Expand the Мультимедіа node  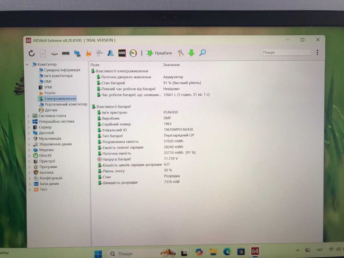coord(29,139)
